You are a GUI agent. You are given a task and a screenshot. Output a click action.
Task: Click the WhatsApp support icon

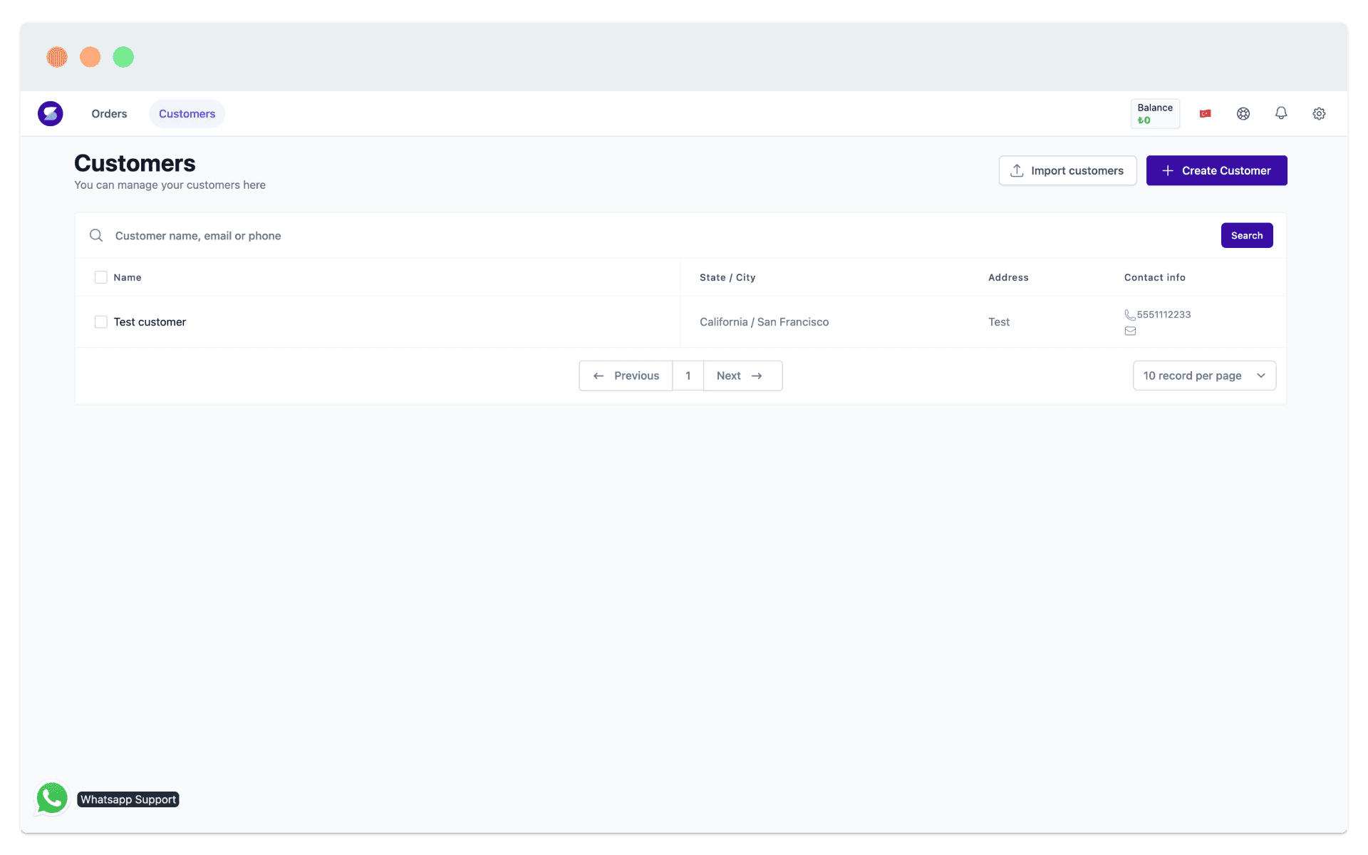pos(52,799)
